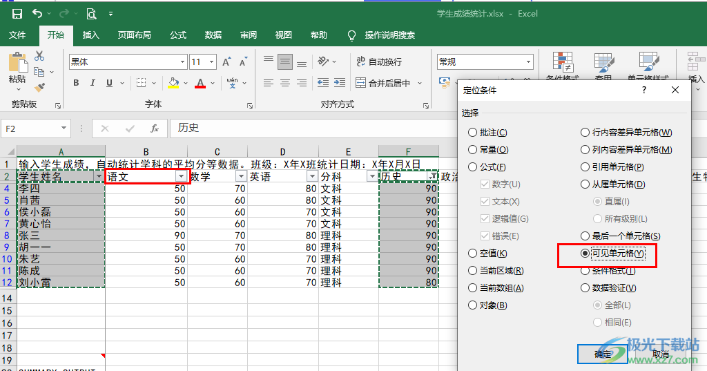The width and height of the screenshot is (707, 371).
Task: Switch to the 审阅 ribbon tab
Action: coord(249,35)
